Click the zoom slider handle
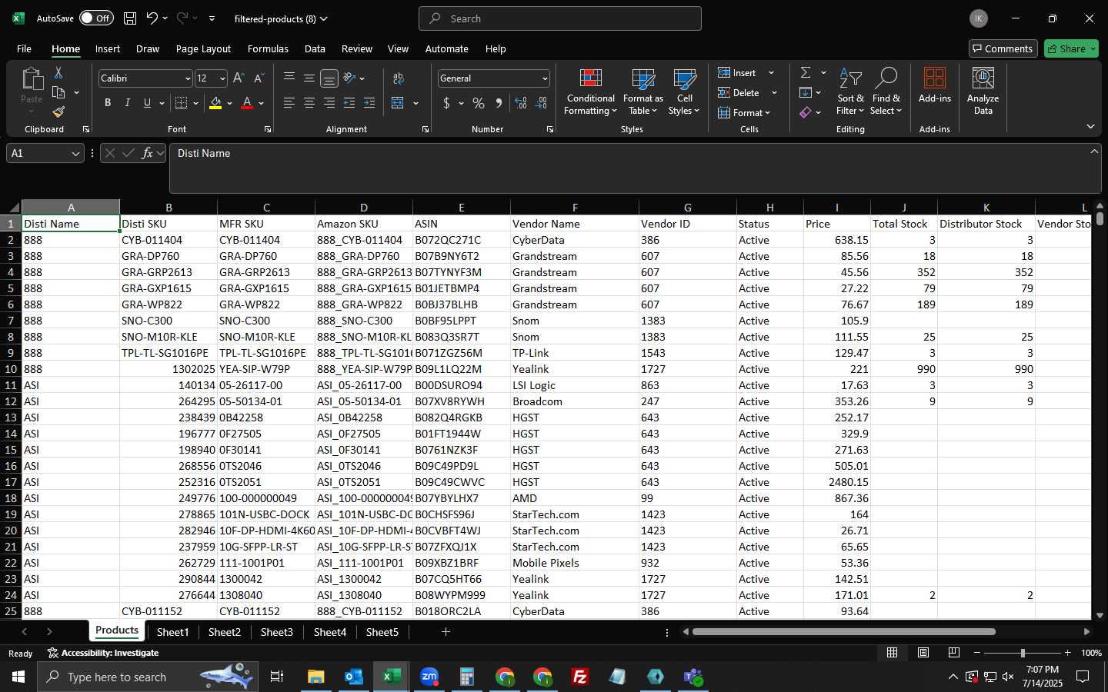The height and width of the screenshot is (692, 1108). [1023, 653]
